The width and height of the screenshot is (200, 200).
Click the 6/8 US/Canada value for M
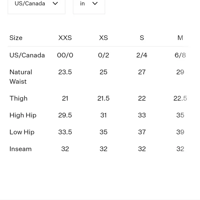coord(180,55)
